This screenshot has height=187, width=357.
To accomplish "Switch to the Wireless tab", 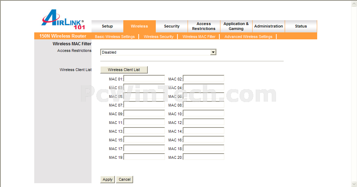I will click(x=139, y=26).
